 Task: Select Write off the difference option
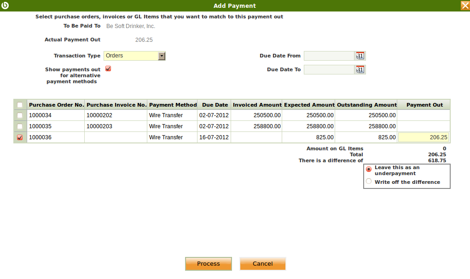click(x=369, y=182)
